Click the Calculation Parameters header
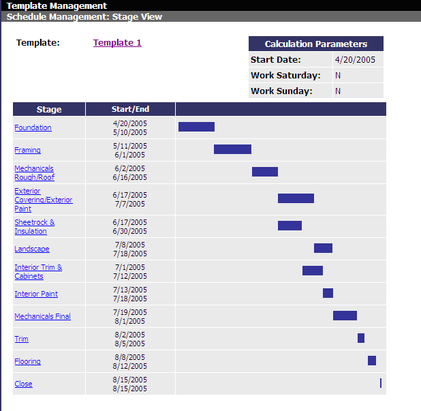421x411 pixels. point(316,44)
